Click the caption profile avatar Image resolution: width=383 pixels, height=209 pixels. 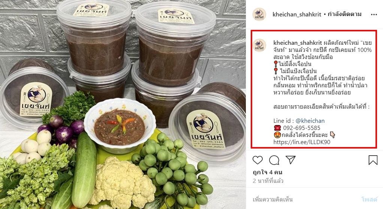tap(259, 46)
